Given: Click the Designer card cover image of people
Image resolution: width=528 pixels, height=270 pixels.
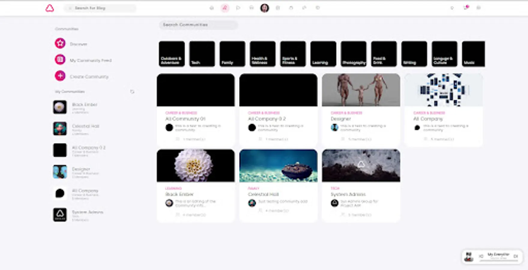Looking at the screenshot, I should [x=361, y=90].
